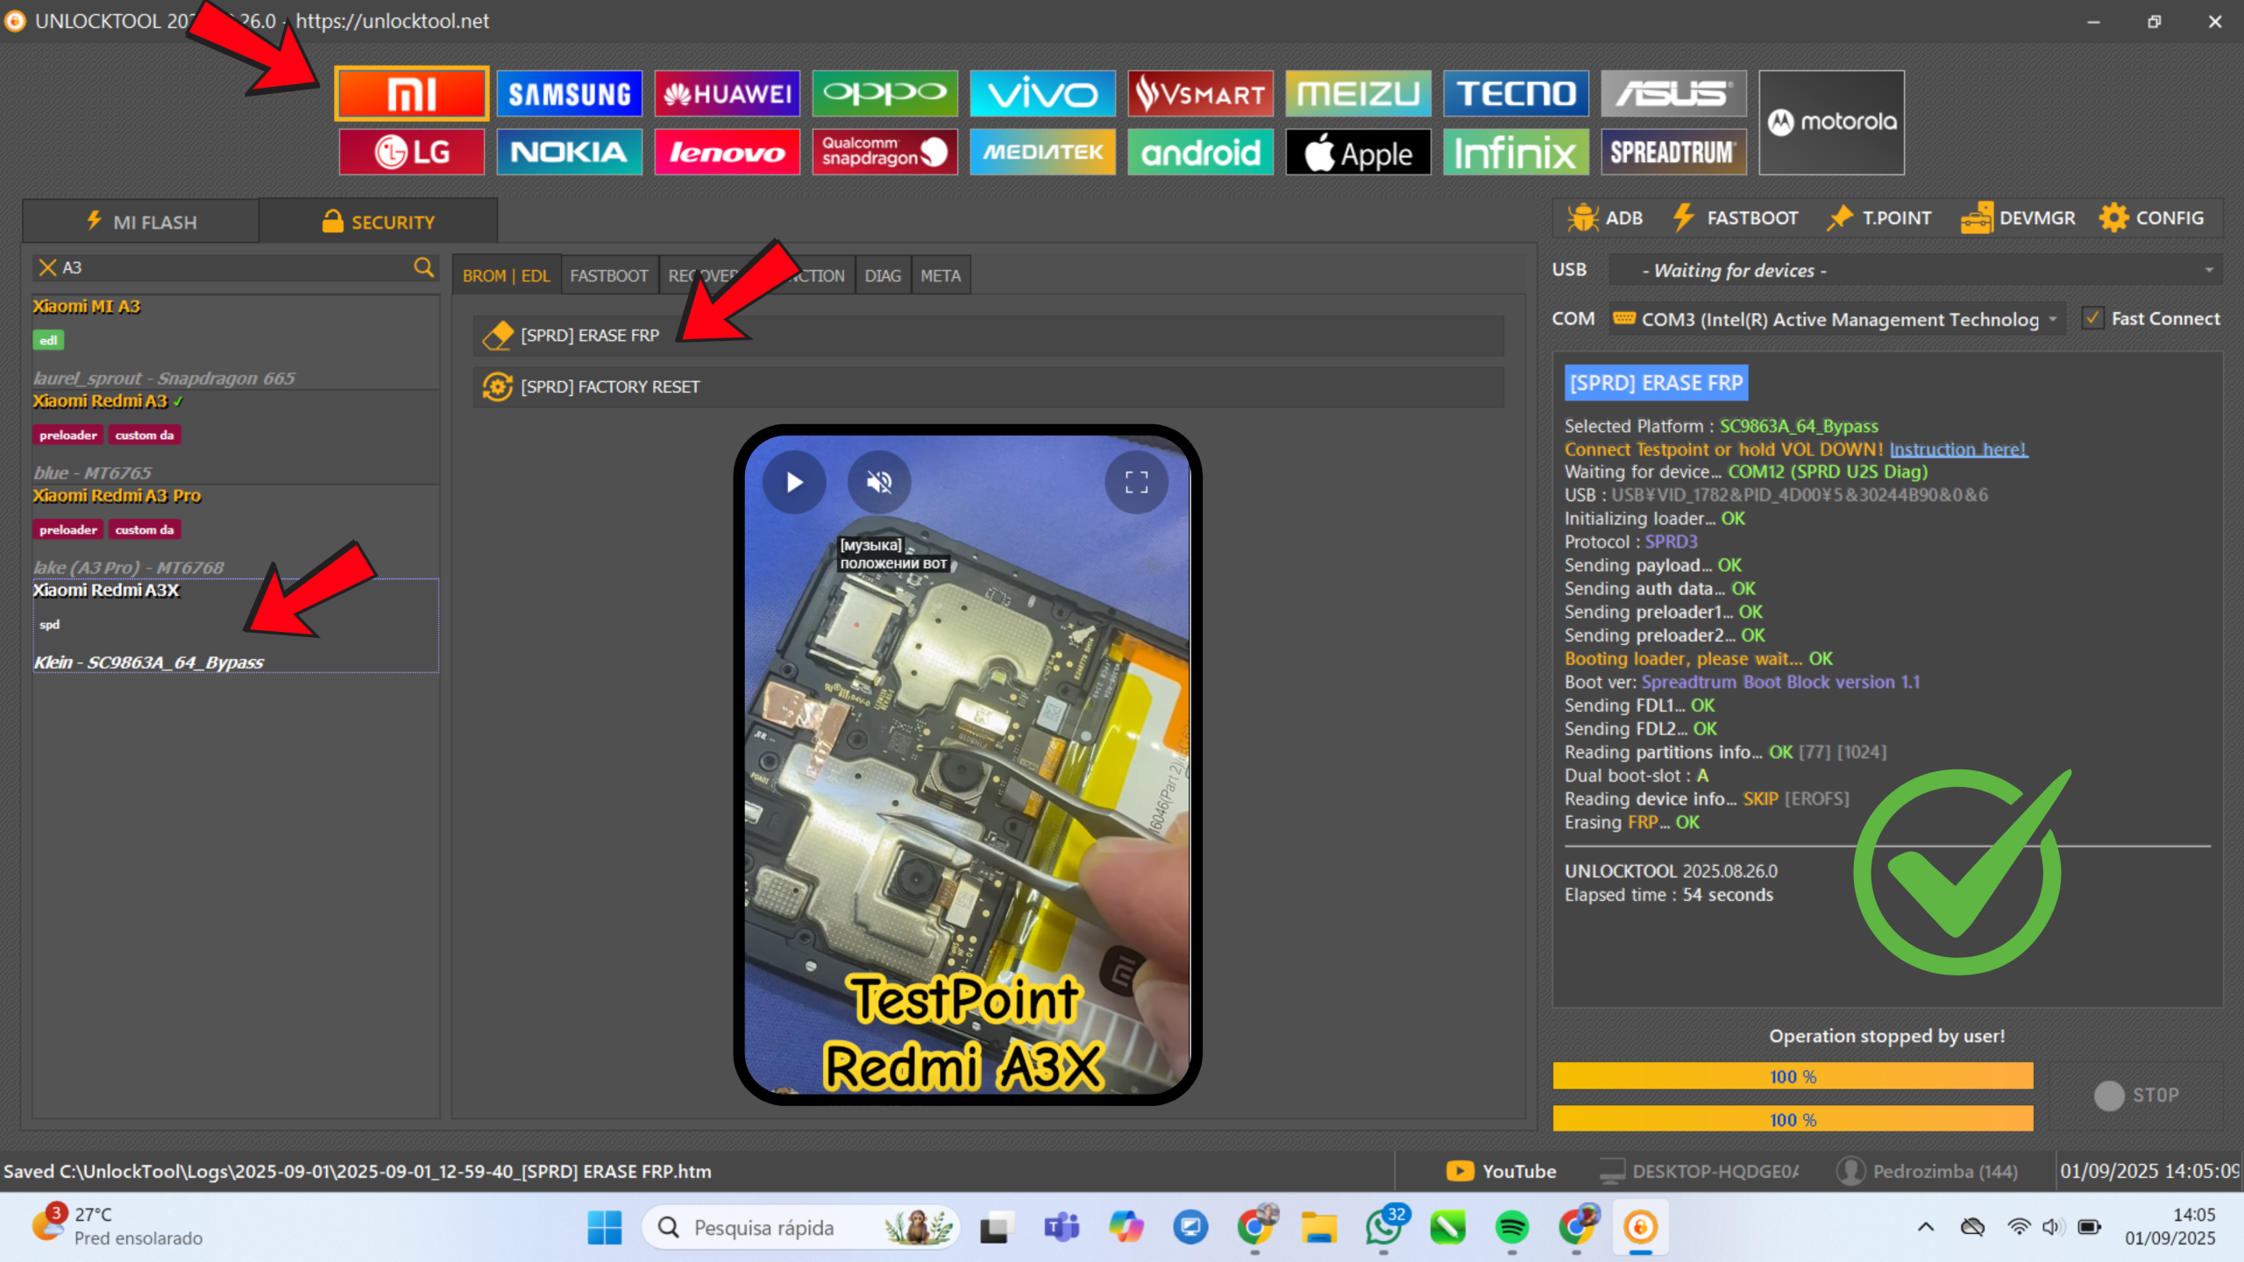Click the search magnifier icon

423,267
